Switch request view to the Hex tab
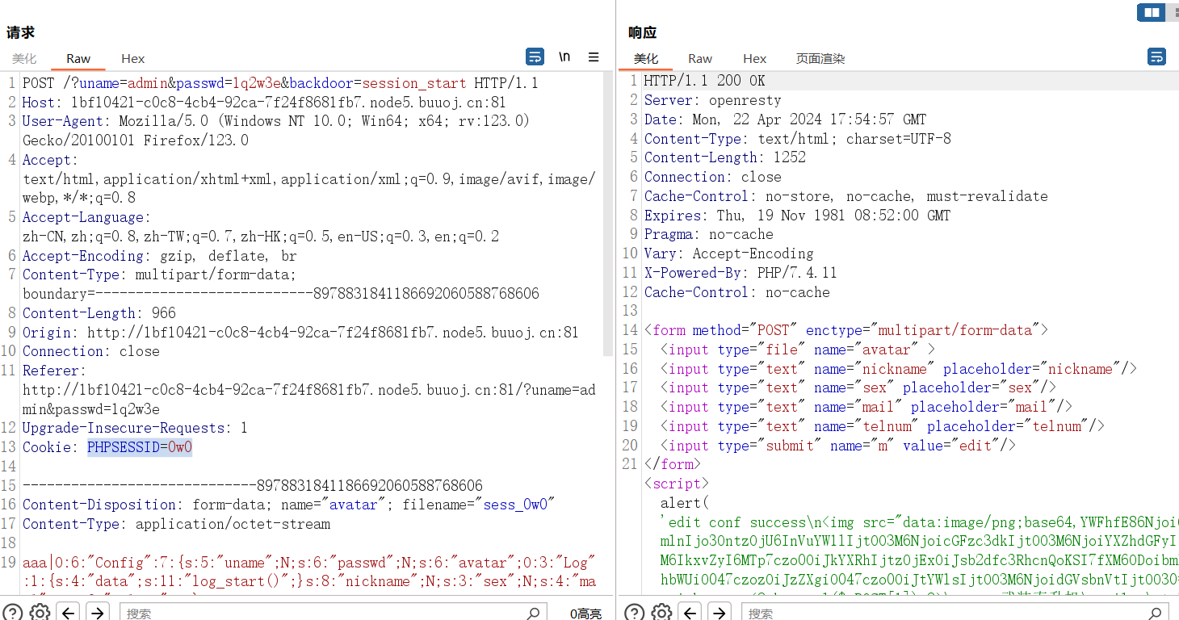 point(133,58)
